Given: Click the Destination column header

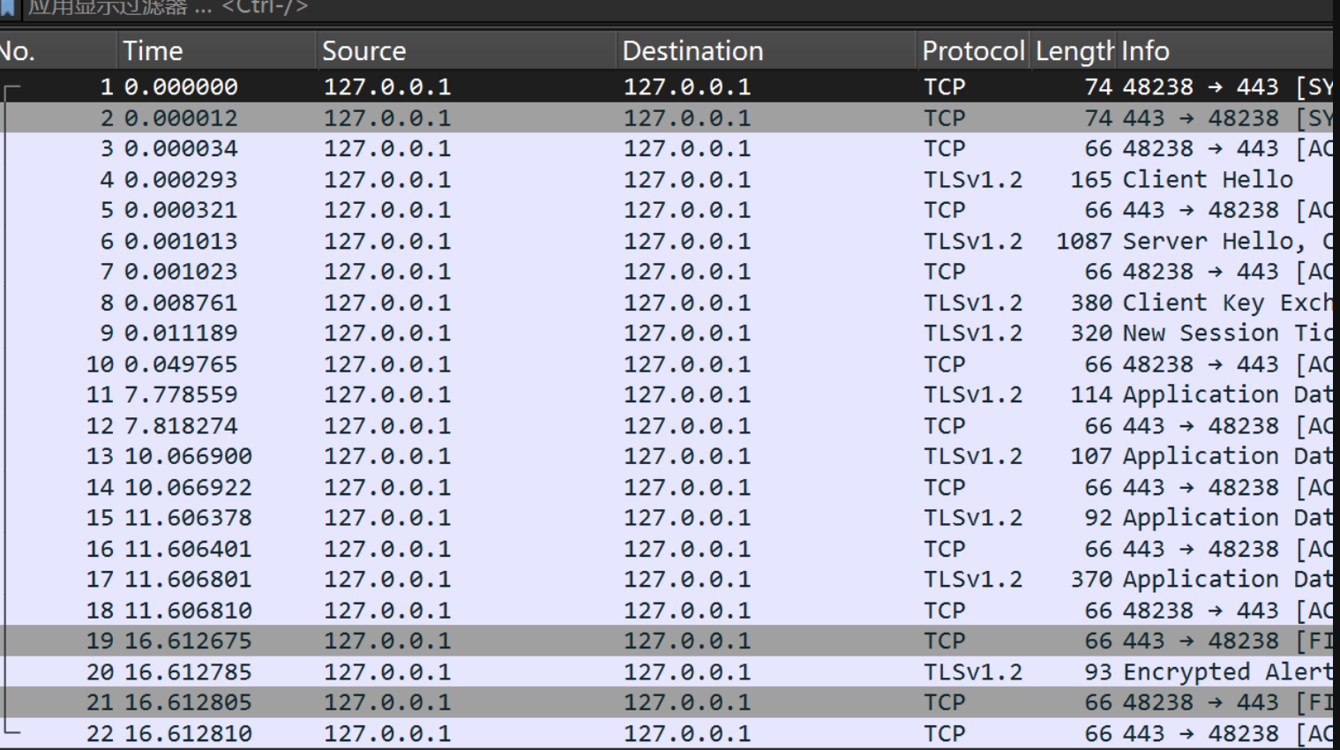Looking at the screenshot, I should (692, 51).
